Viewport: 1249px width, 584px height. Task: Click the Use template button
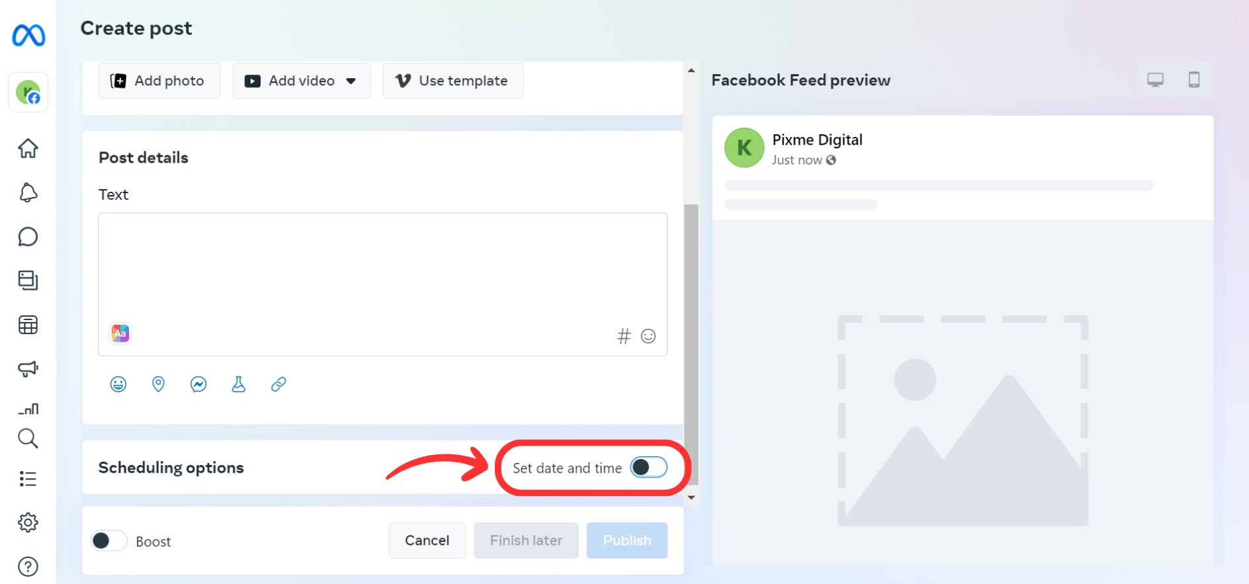(x=452, y=81)
